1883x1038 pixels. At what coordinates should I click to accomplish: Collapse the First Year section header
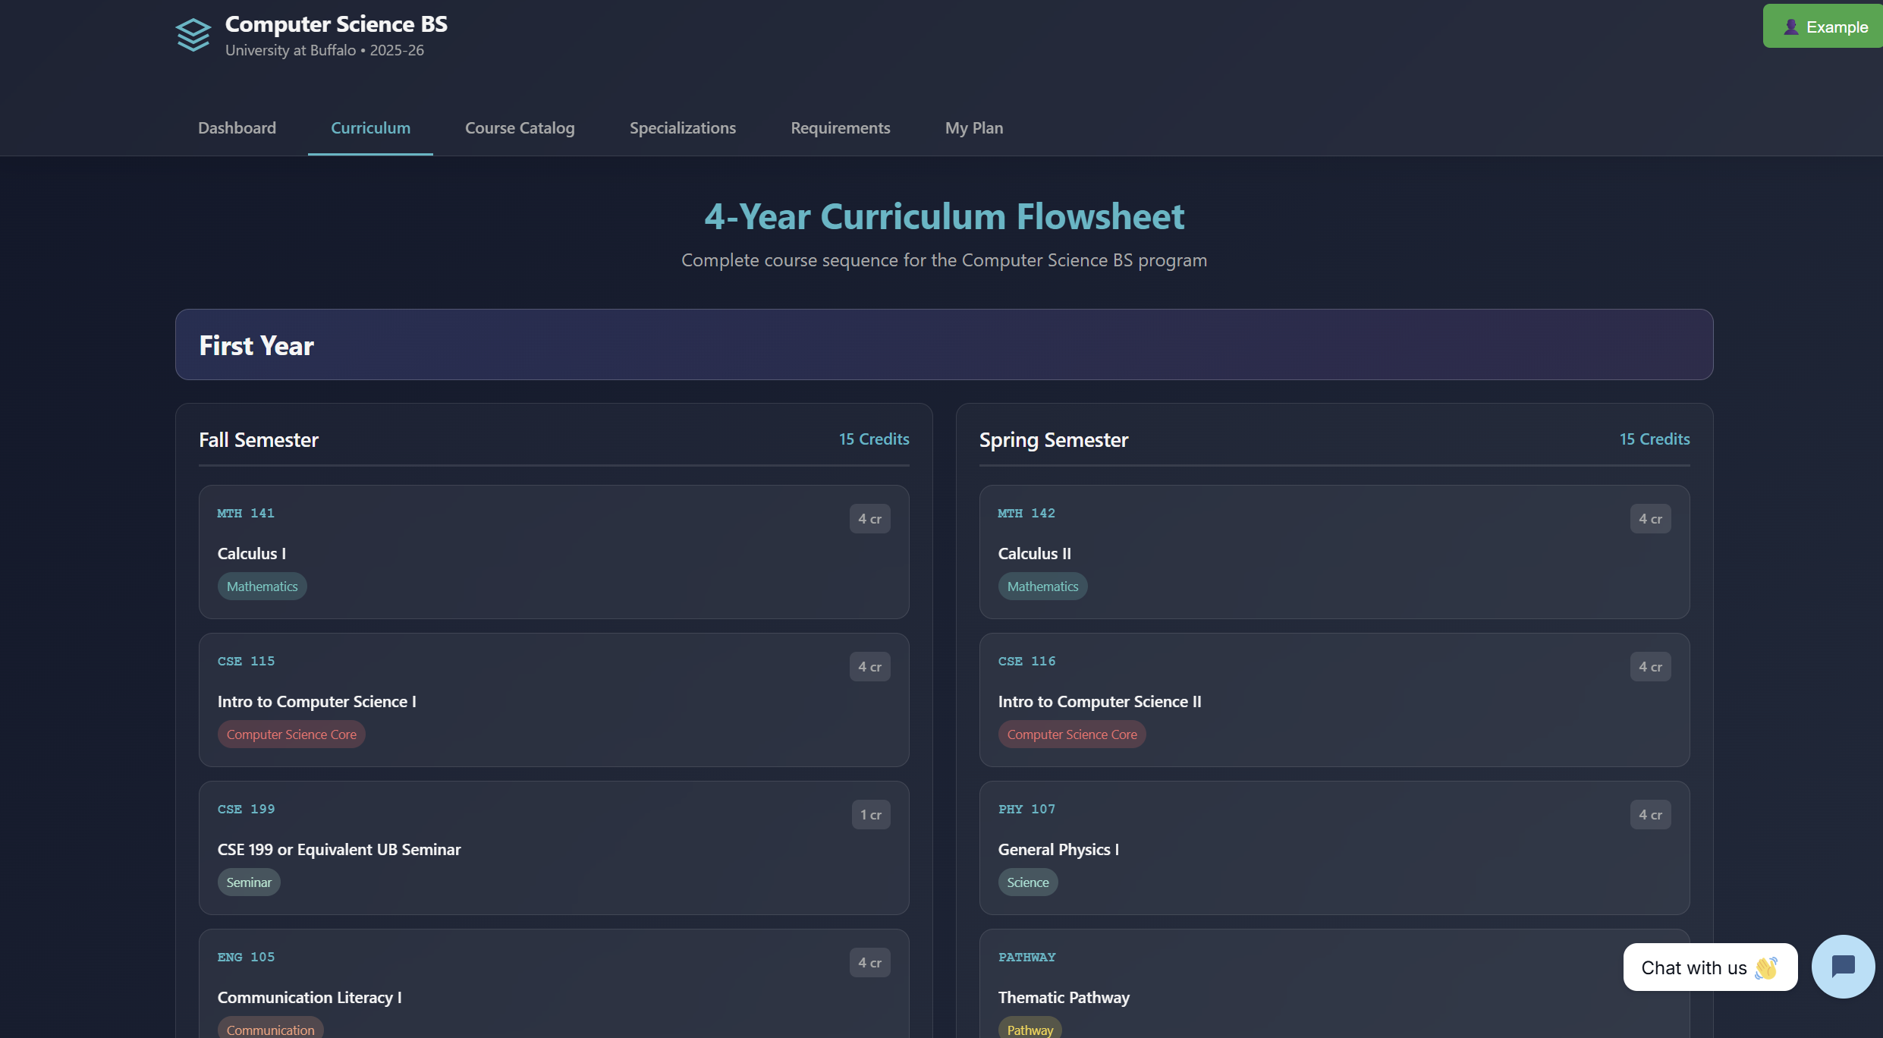point(943,344)
